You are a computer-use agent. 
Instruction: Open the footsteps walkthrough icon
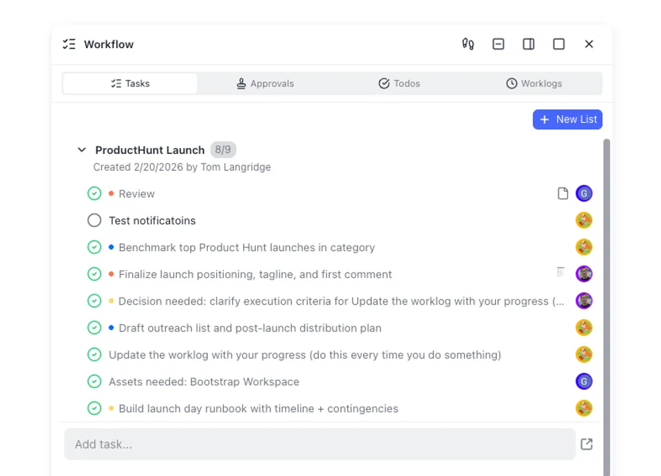point(468,43)
